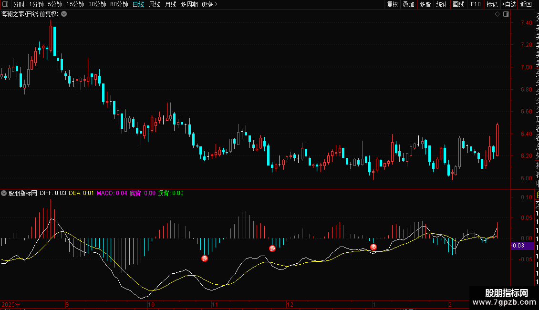Click the 2025年 label on the time axis
Screen dimensions: 539x310
11,304
